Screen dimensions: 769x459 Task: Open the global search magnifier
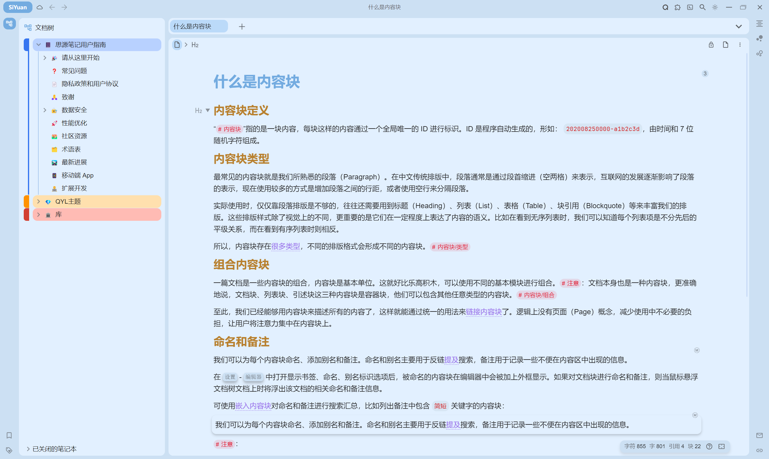702,7
